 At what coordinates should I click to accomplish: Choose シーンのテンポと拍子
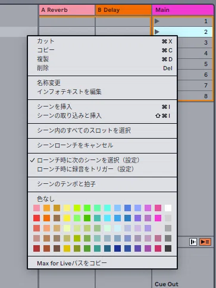102,184
